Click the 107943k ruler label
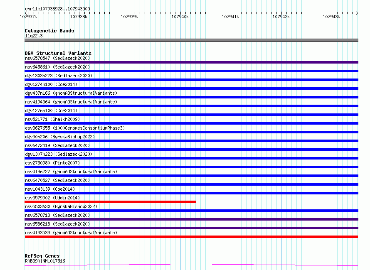Viewport: 370px width, 270px height. click(x=331, y=17)
